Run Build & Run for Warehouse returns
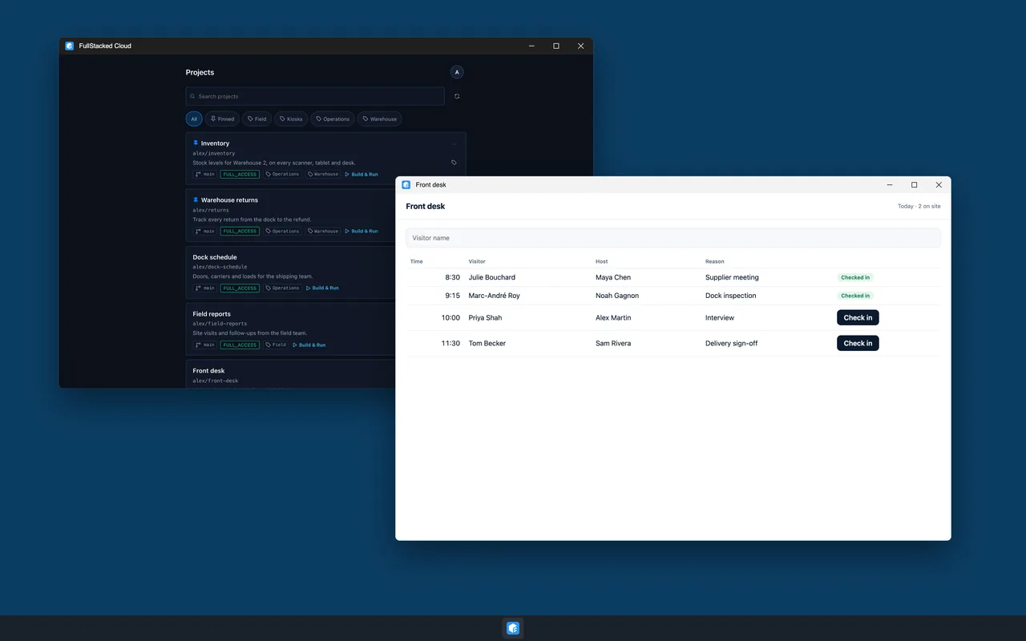 coord(362,231)
